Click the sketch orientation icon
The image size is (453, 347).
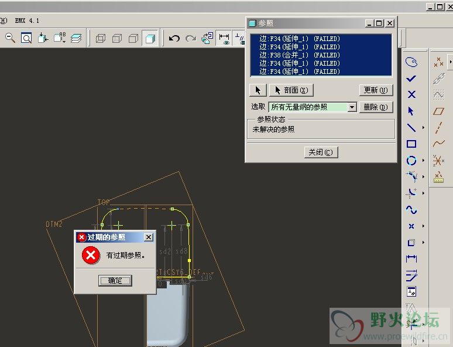(x=207, y=38)
